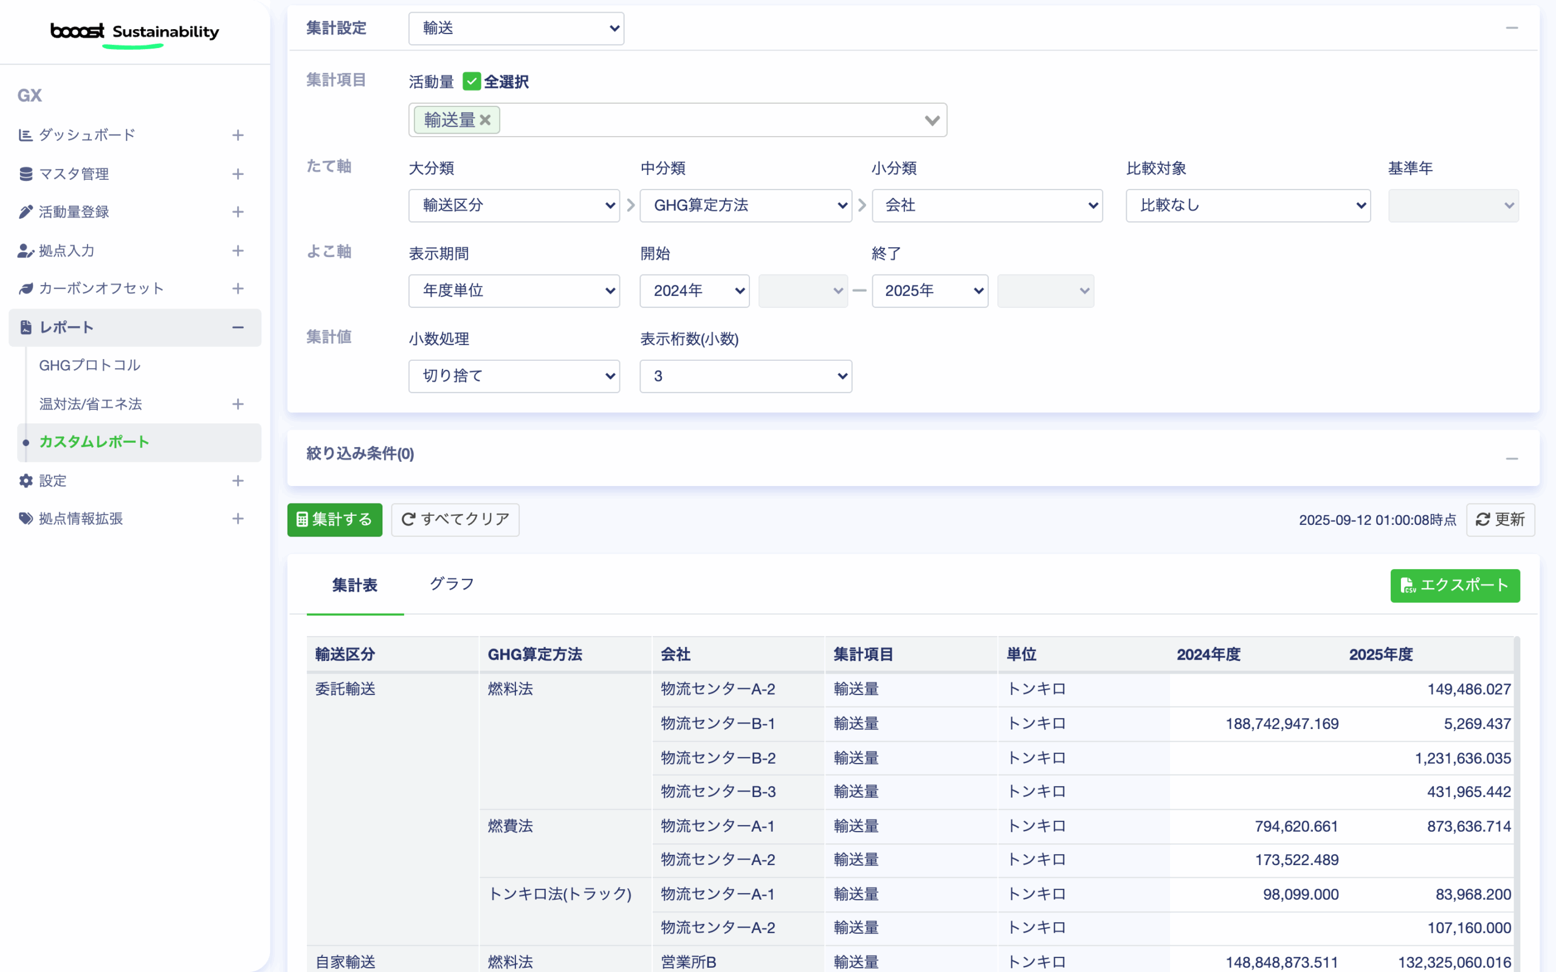The height and width of the screenshot is (972, 1556).
Task: Collapse the 絞り込み条件 panel
Action: tap(1512, 458)
